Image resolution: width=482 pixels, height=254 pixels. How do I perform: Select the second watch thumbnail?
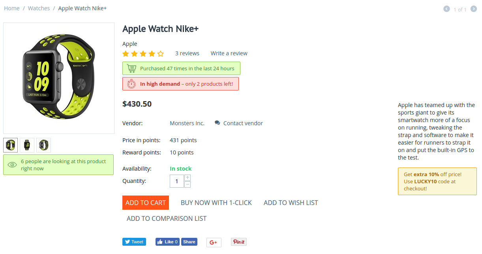coord(27,145)
